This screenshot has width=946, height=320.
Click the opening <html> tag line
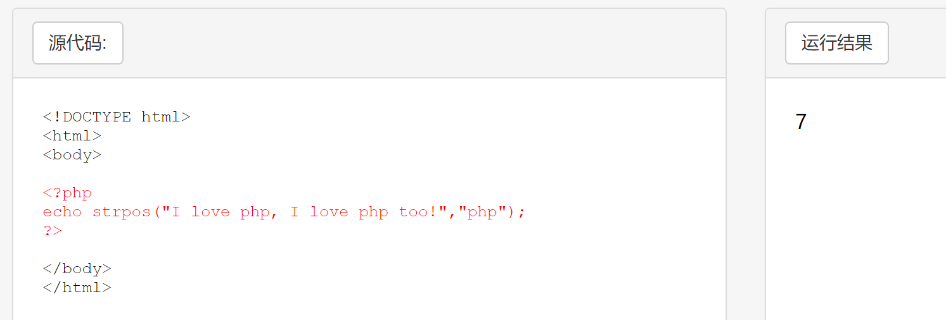[x=72, y=136]
